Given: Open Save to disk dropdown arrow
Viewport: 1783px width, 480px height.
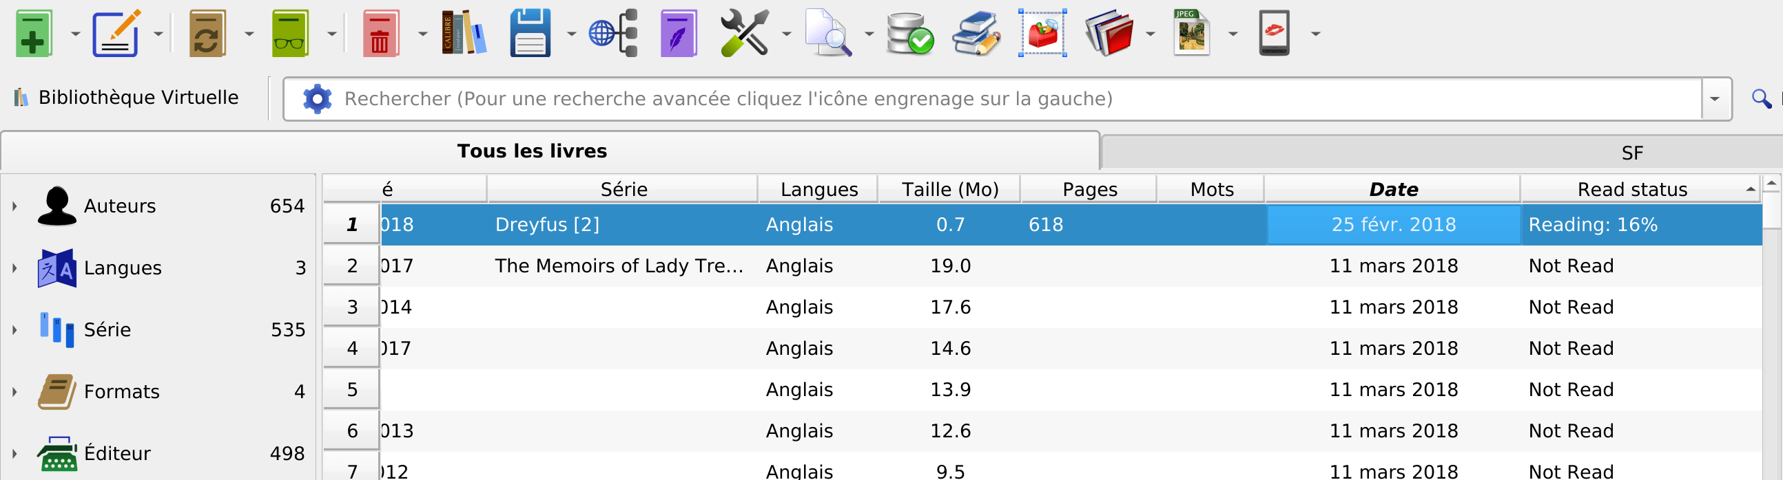Looking at the screenshot, I should [572, 33].
